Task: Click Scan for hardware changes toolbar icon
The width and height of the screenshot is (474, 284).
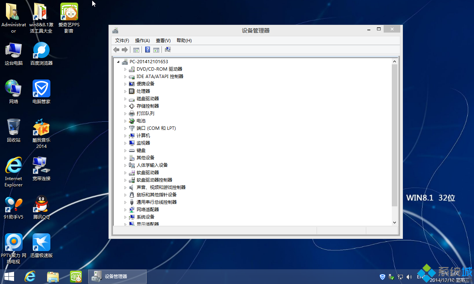Action: (x=167, y=50)
